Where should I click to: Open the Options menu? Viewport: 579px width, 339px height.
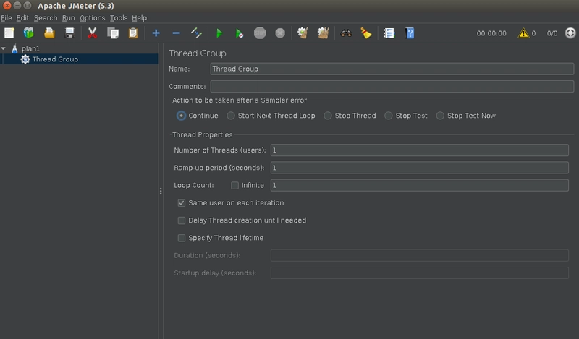click(93, 17)
